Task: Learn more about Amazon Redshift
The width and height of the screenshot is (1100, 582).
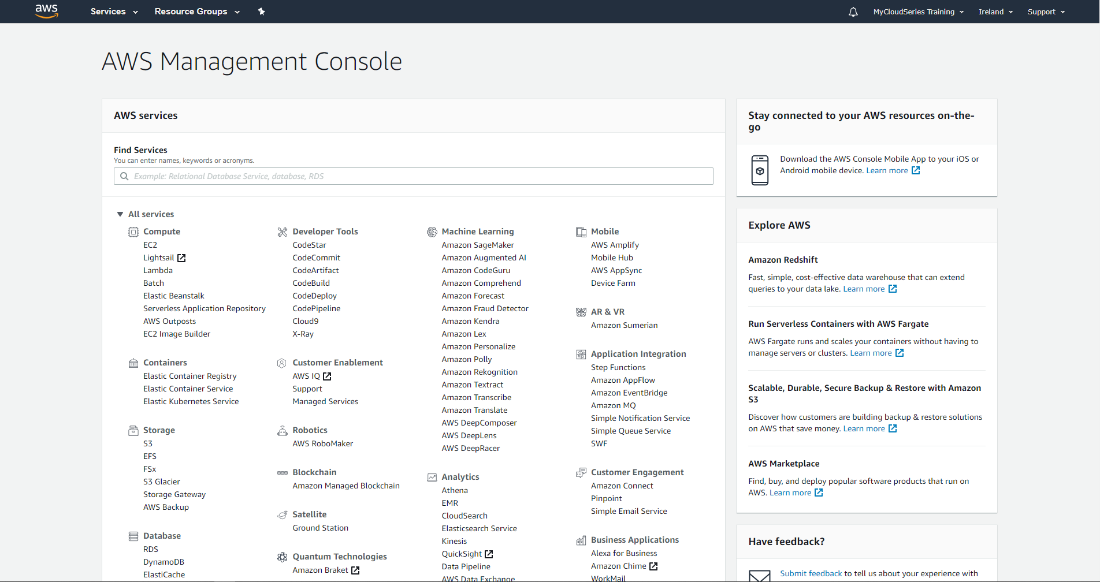Action: [x=864, y=289]
